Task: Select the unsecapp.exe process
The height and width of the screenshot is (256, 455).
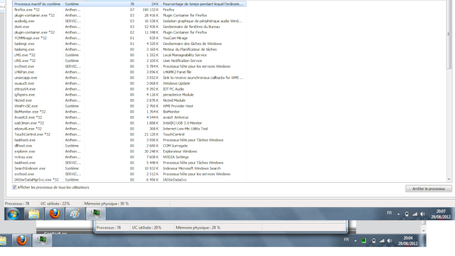Action: [130, 78]
